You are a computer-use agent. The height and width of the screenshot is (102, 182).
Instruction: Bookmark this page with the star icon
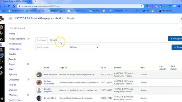coord(142,6)
